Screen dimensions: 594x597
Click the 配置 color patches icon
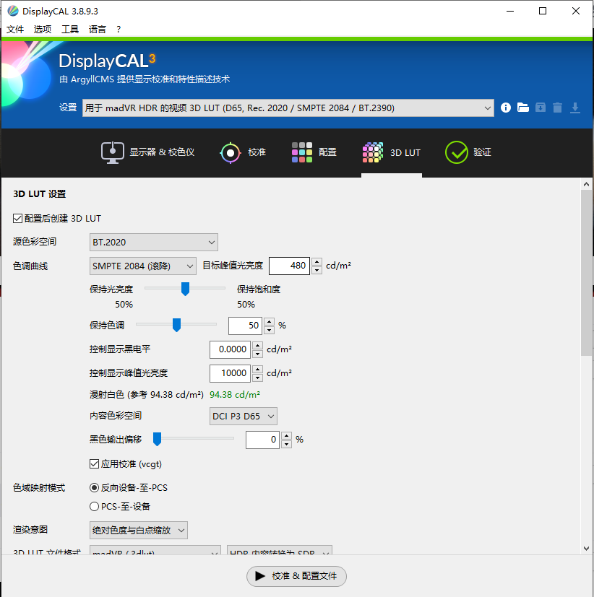coord(302,152)
